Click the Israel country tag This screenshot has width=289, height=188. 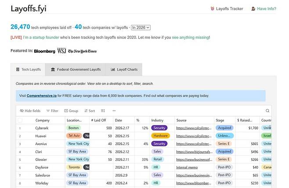click(x=266, y=136)
